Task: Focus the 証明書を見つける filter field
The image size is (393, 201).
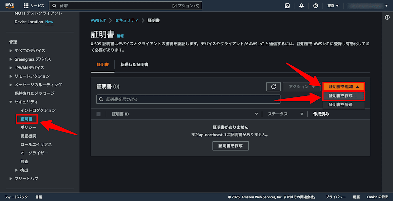Action: tap(188, 99)
